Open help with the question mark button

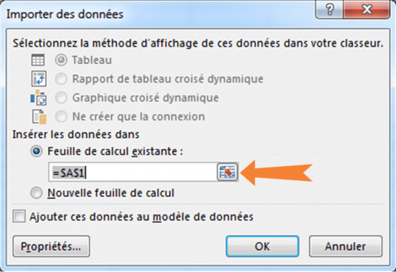point(329,10)
